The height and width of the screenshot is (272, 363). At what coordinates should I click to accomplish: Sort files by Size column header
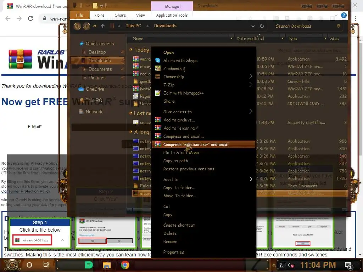pyautogui.click(x=334, y=38)
